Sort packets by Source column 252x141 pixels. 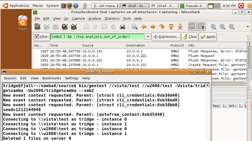point(103,46)
